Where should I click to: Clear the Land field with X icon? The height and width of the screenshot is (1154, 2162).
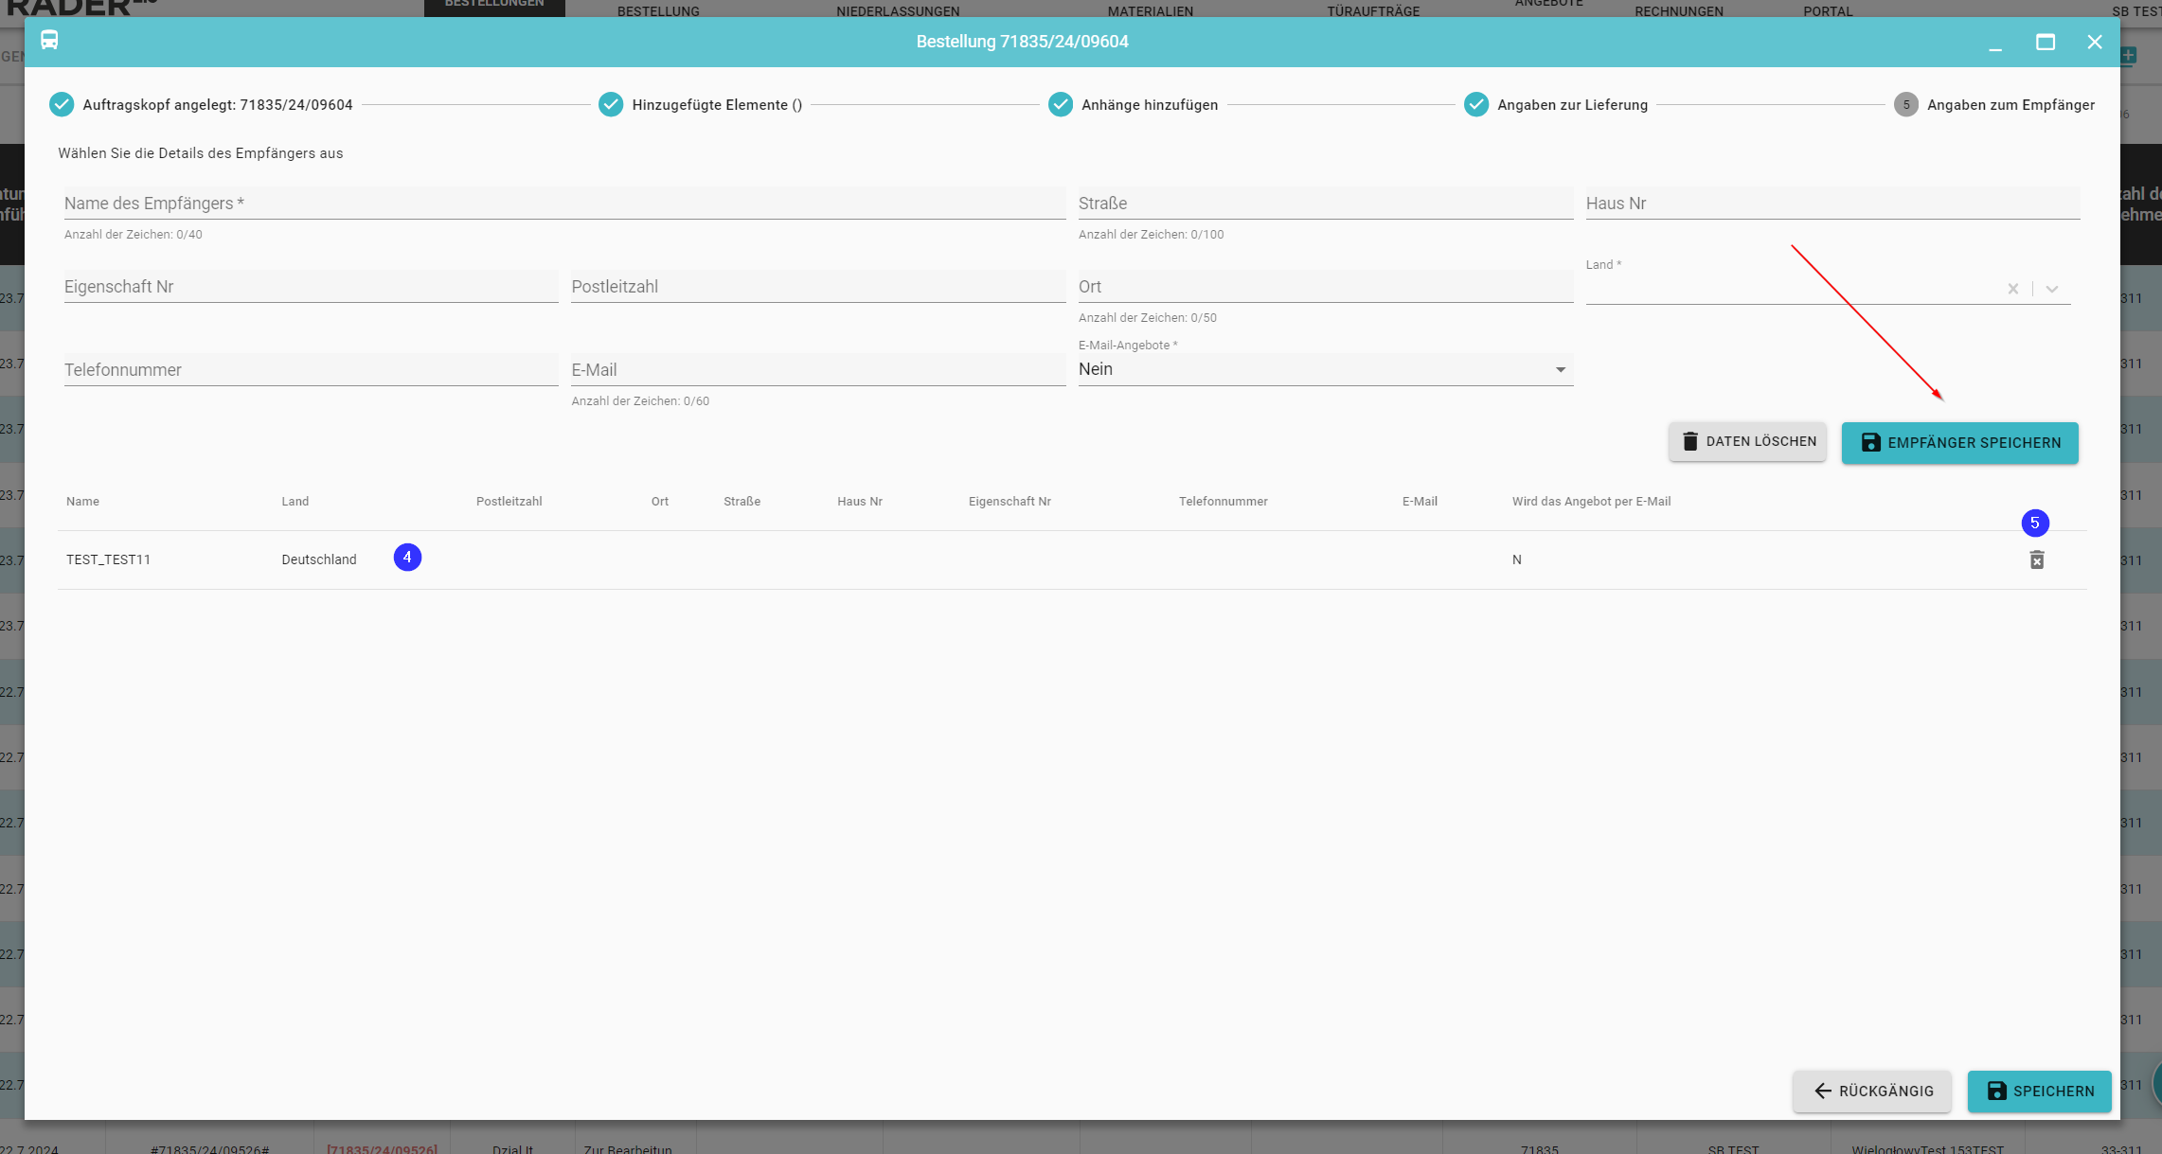[2012, 289]
